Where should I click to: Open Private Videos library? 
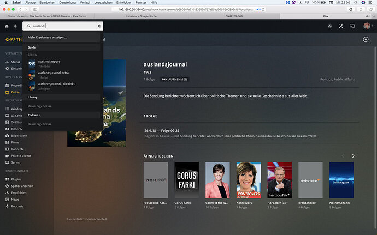18,156
